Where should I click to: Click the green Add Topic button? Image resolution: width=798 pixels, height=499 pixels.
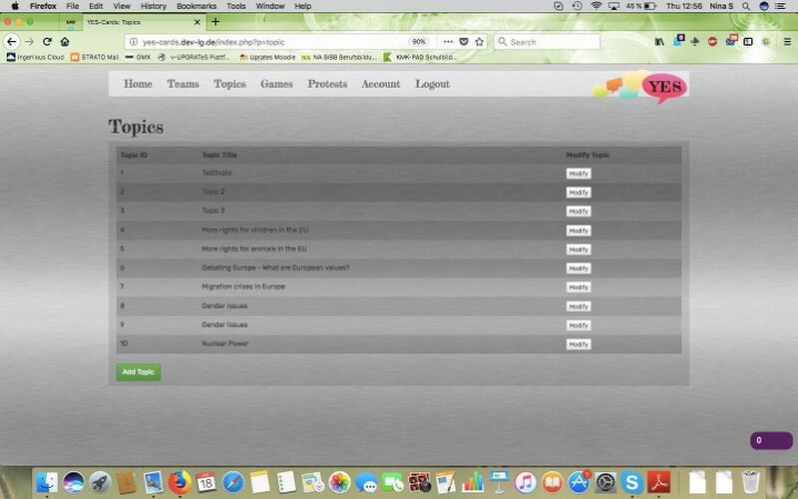pos(139,372)
